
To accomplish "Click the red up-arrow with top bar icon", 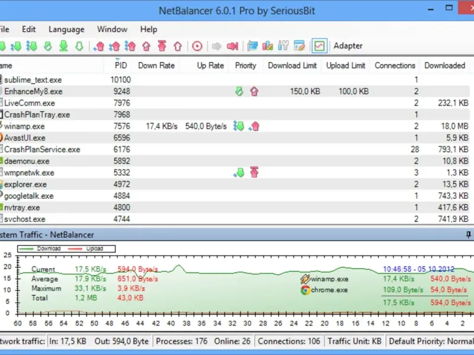I will [162, 46].
